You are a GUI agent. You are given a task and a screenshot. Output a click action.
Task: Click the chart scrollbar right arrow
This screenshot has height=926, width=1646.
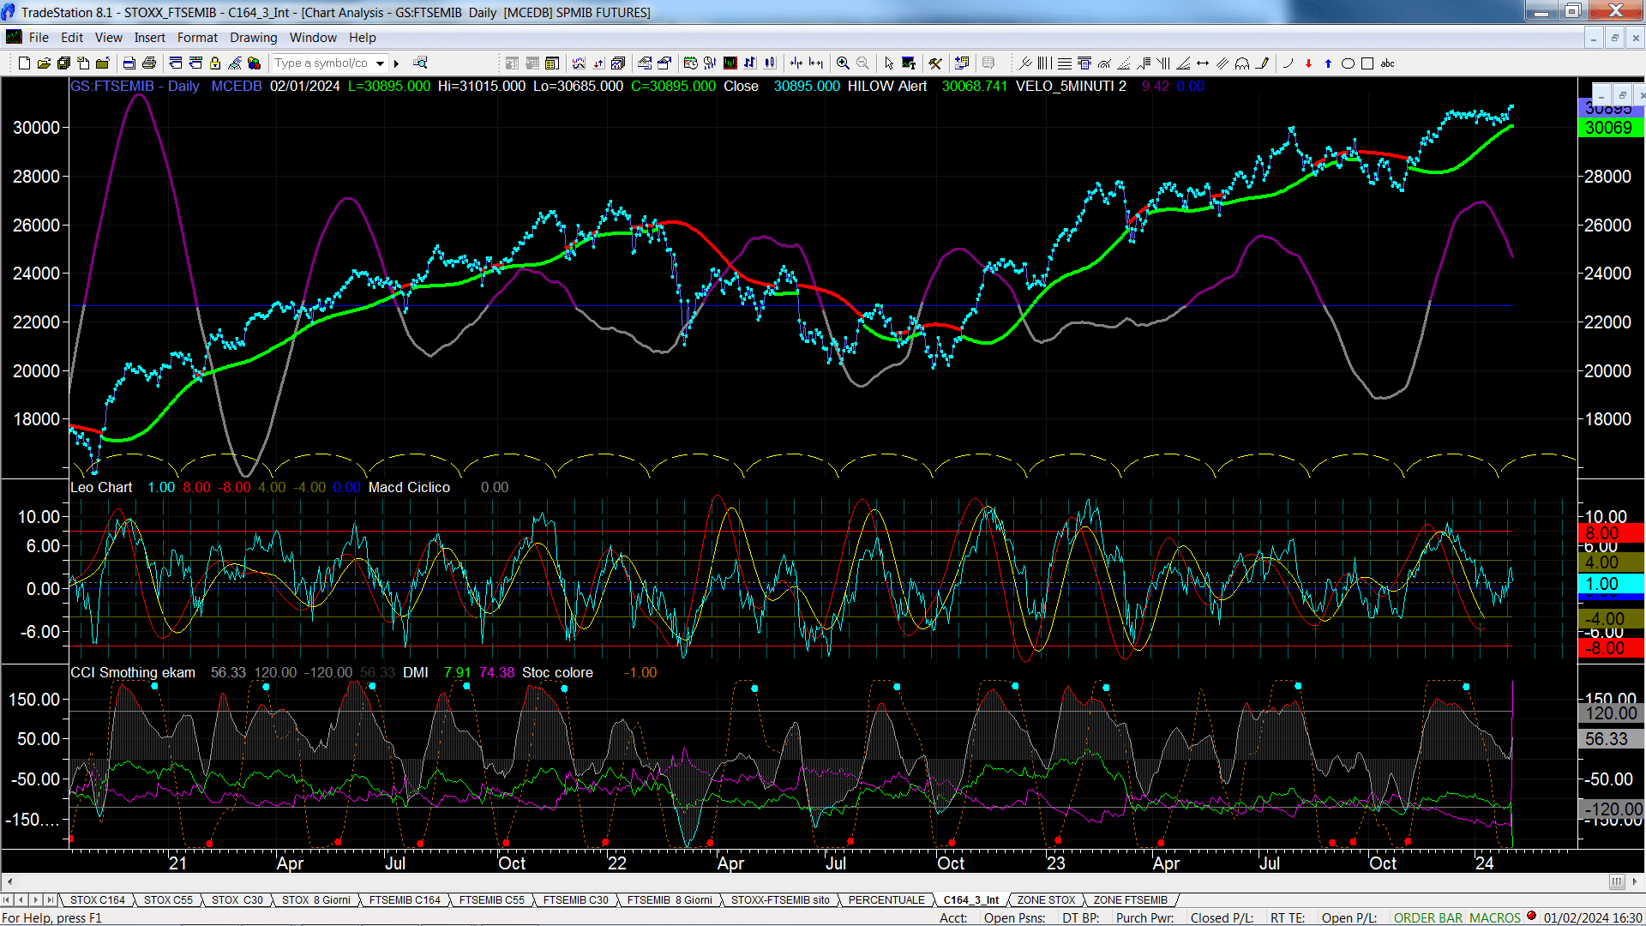1636,881
